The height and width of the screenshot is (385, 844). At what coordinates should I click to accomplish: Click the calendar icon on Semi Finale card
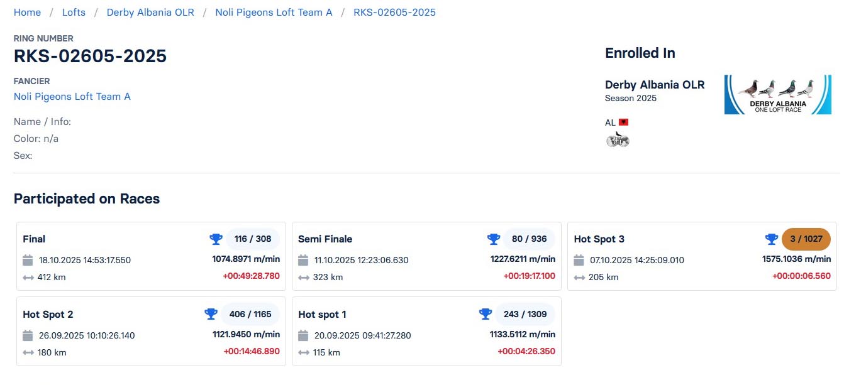pos(303,260)
